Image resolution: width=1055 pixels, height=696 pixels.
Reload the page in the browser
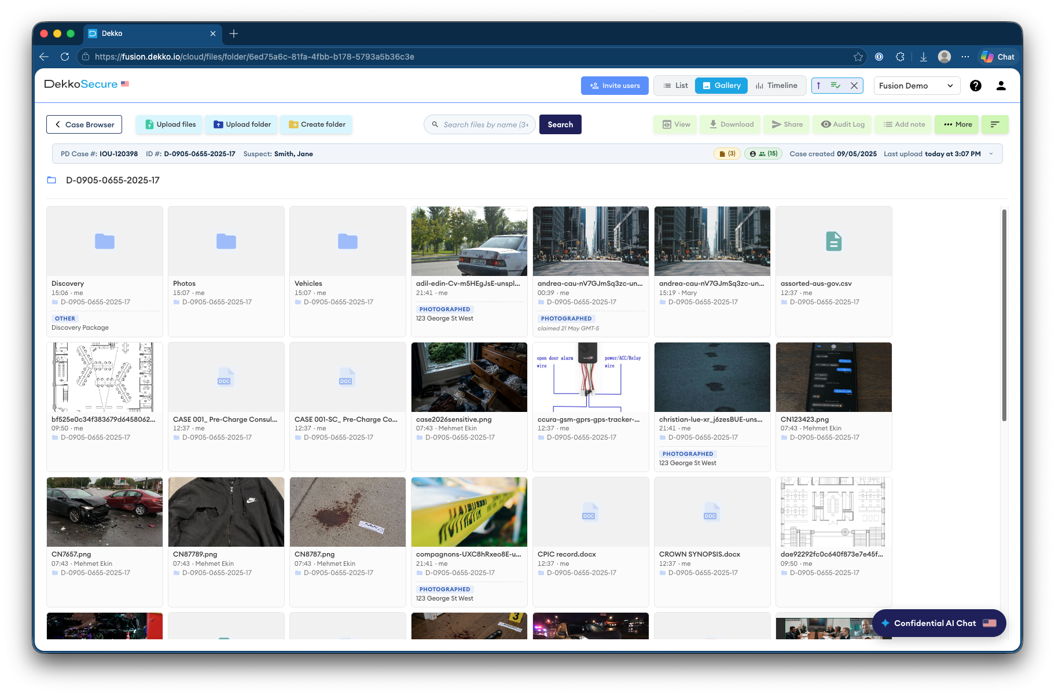65,57
